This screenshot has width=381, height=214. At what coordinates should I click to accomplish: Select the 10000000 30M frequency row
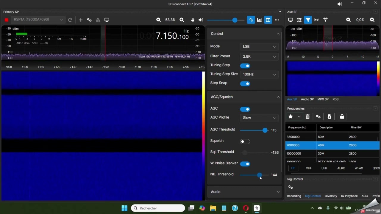coord(332,154)
